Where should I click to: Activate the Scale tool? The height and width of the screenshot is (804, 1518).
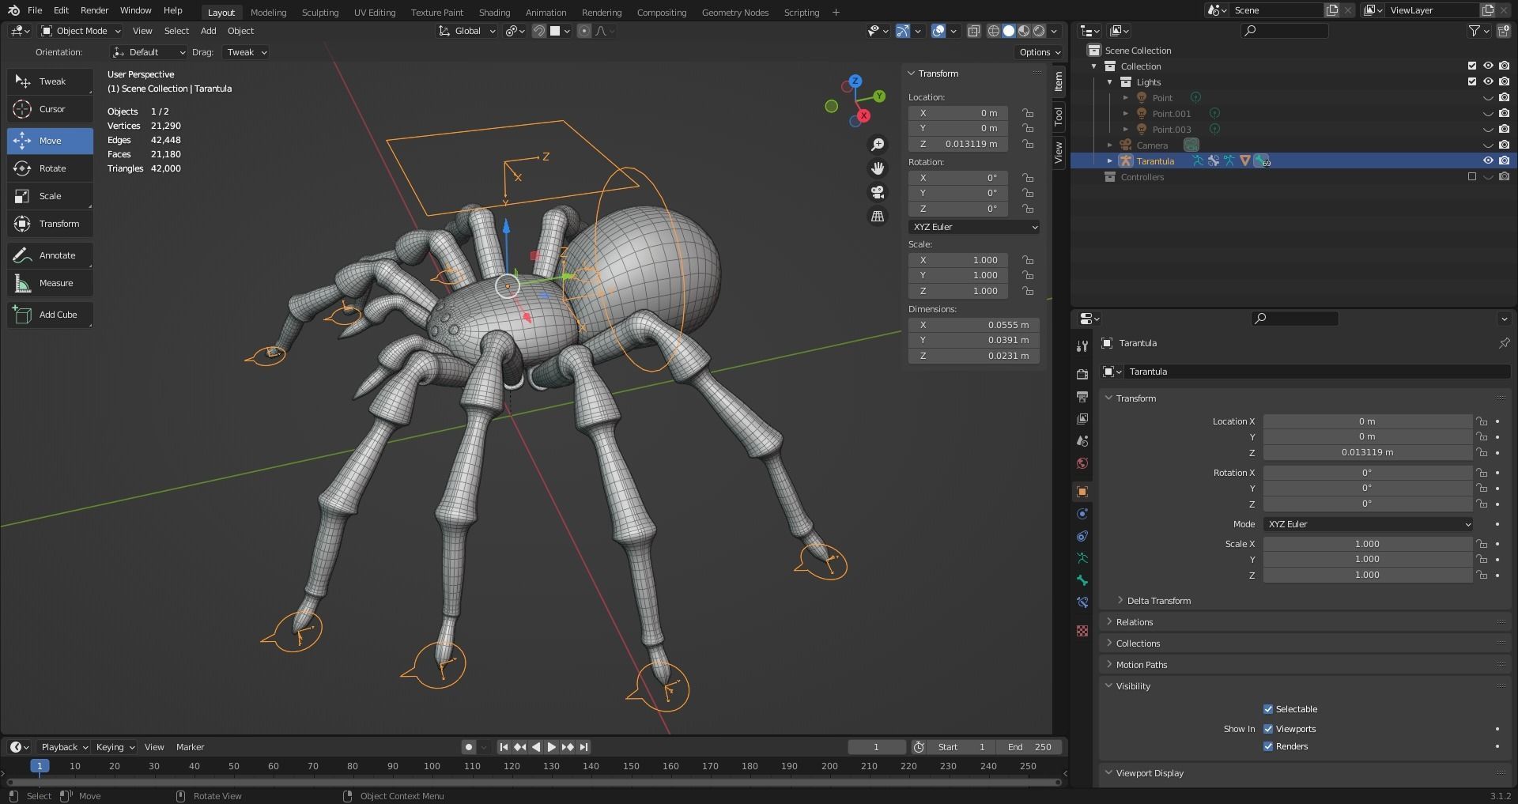[x=50, y=196]
